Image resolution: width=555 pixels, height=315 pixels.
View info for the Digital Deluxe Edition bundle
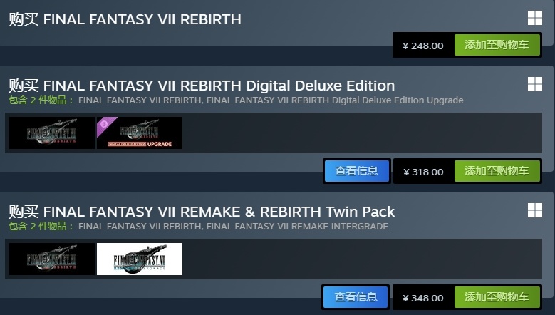[x=356, y=171]
